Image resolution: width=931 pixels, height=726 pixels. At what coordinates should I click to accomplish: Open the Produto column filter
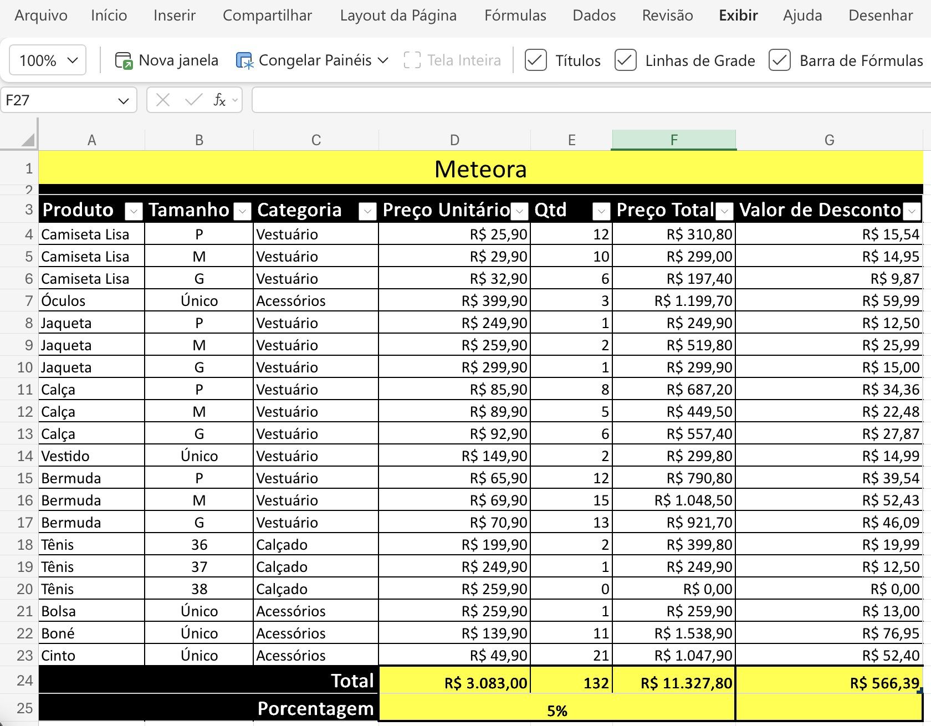(134, 211)
